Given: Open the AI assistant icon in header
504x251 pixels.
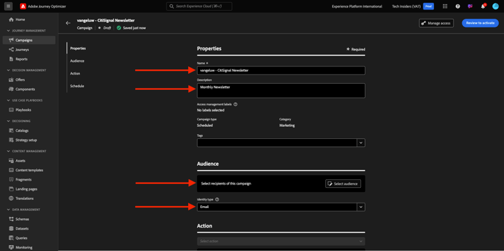Looking at the screenshot, I should point(470,6).
